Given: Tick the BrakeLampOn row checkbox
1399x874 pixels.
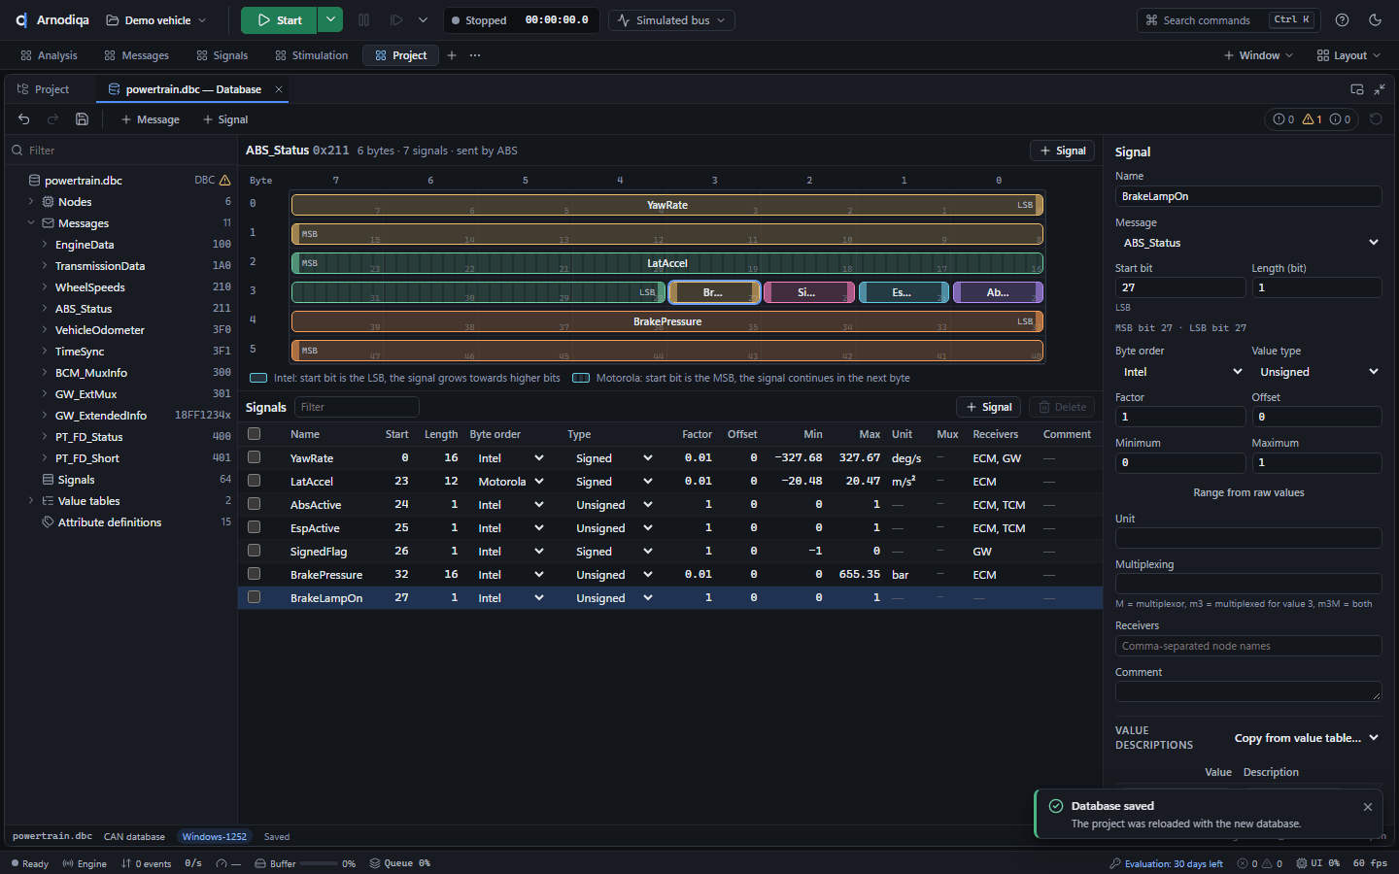Looking at the screenshot, I should [255, 597].
